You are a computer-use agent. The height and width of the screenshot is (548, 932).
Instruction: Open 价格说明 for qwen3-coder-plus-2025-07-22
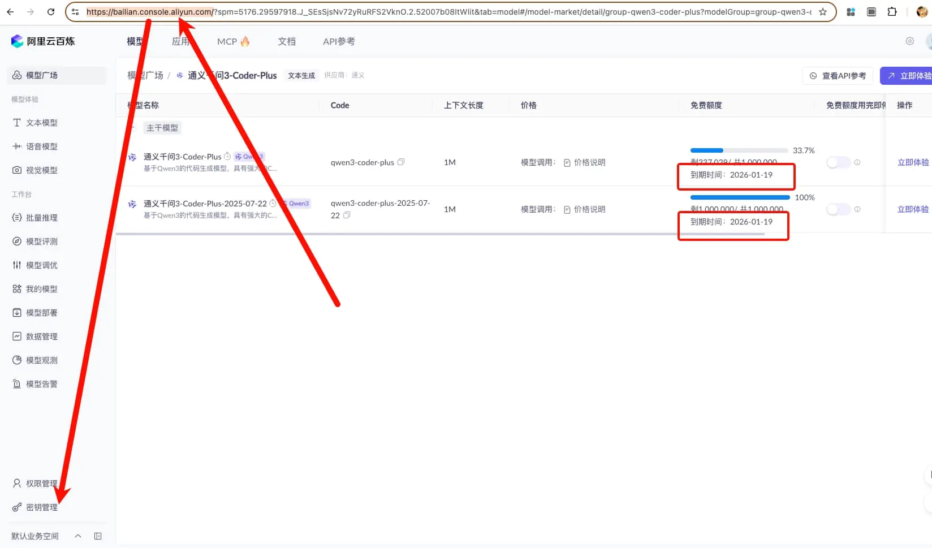point(584,209)
